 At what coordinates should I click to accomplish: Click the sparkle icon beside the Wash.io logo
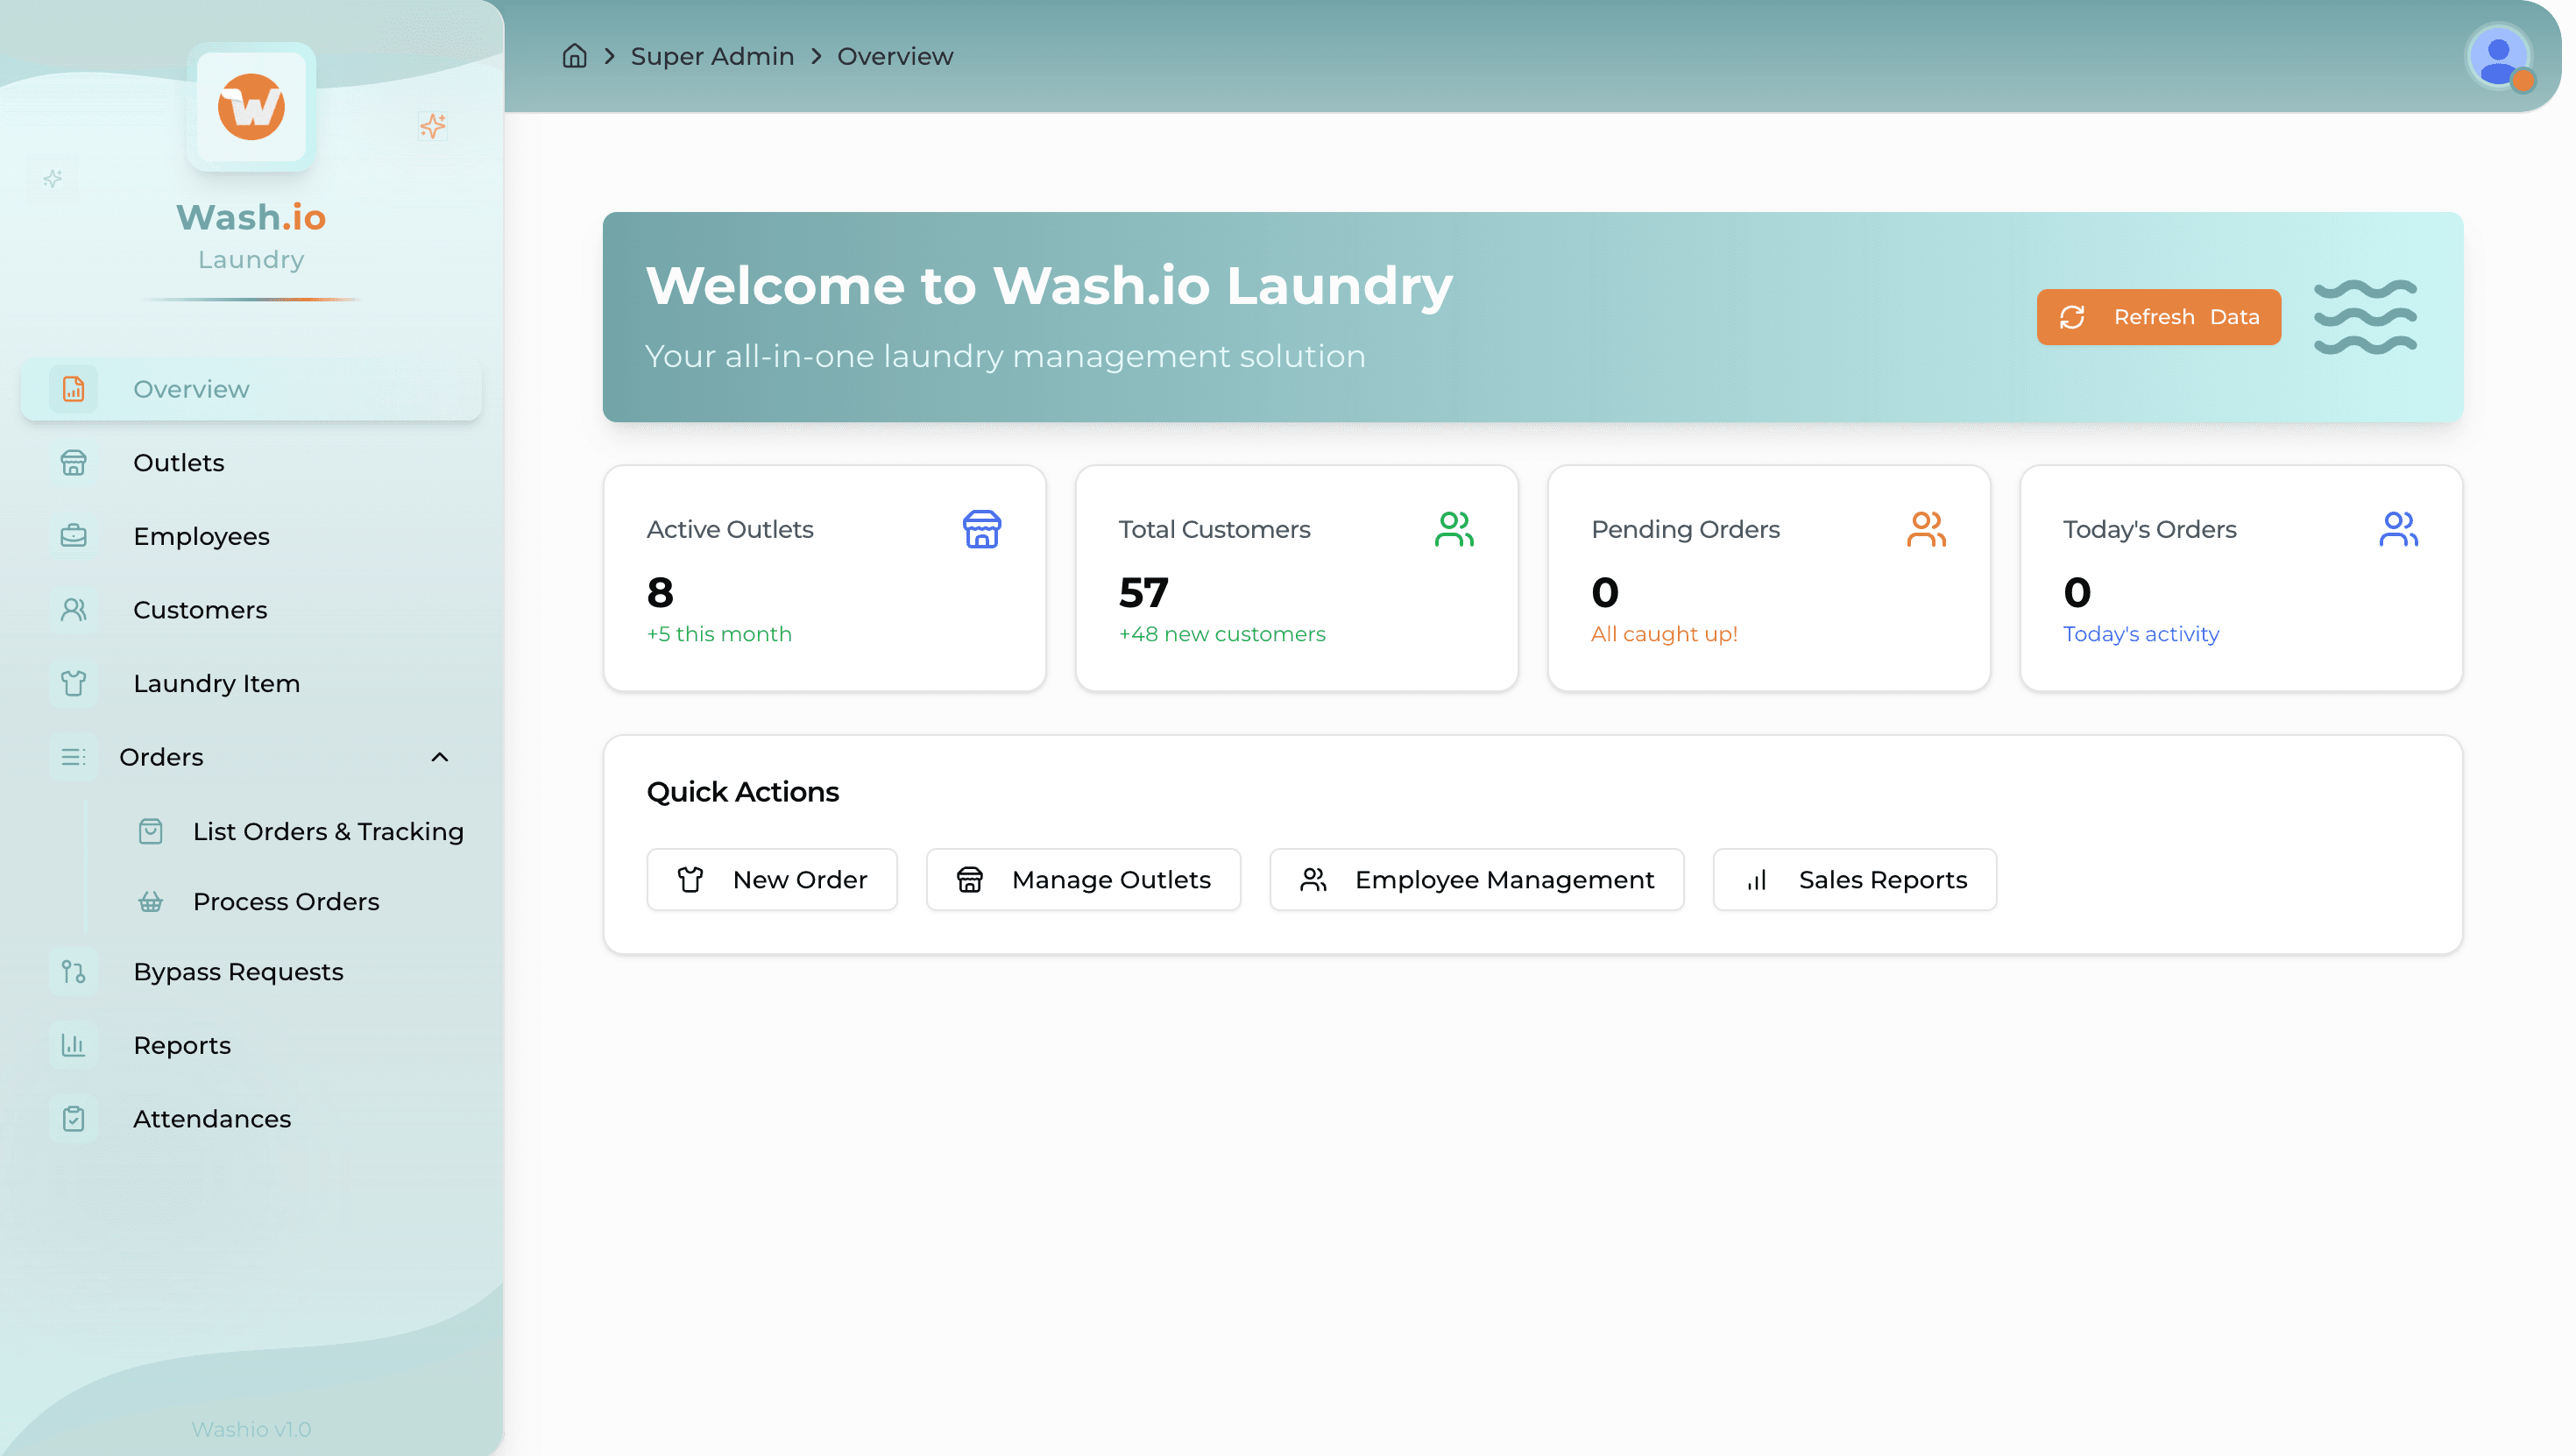pyautogui.click(x=433, y=126)
